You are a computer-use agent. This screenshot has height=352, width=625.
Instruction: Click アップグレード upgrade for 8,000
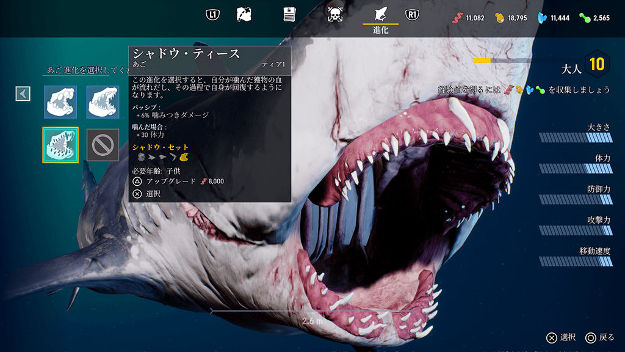179,182
